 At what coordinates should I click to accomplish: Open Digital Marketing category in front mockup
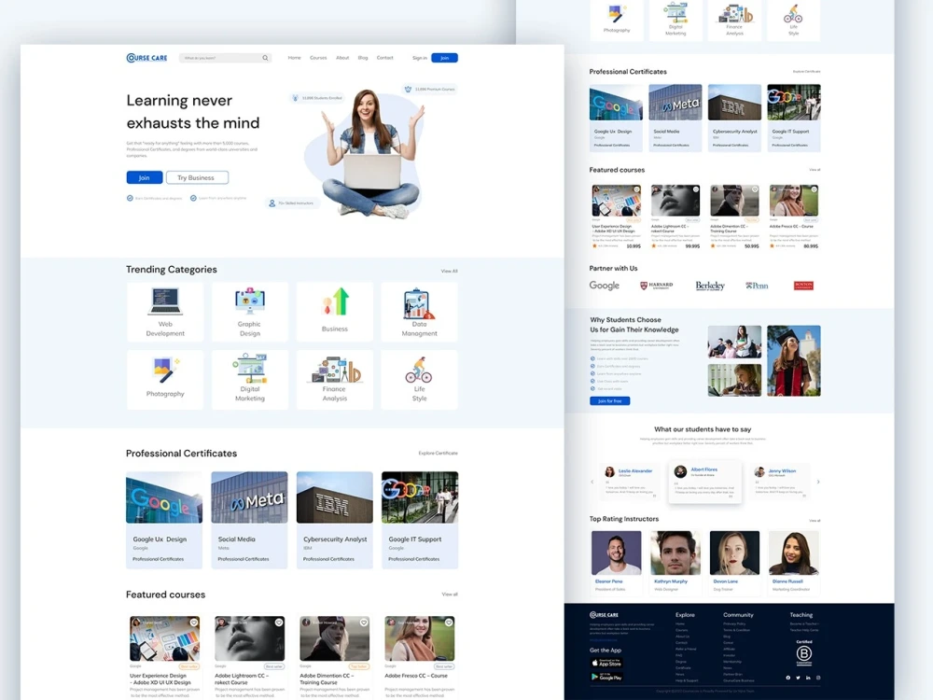tap(249, 380)
